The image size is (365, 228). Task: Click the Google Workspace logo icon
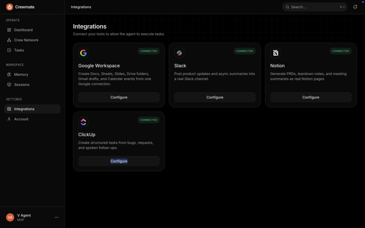[x=83, y=53]
